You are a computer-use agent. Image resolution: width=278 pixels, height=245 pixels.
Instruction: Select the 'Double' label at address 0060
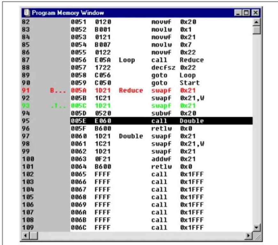(x=131, y=136)
